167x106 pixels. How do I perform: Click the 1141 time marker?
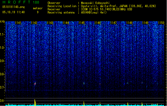tap(18, 23)
